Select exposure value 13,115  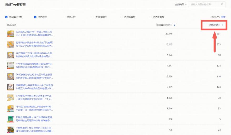169,44
